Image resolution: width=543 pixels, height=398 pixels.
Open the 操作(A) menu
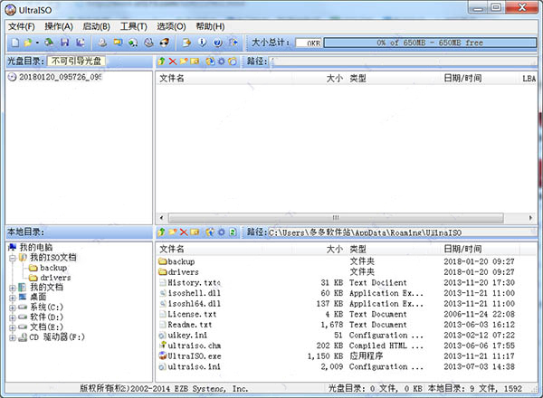[x=59, y=26]
